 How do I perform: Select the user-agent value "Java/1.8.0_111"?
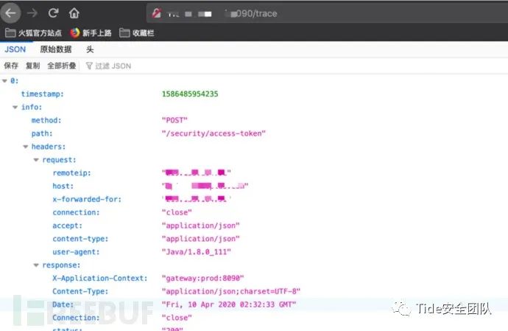tap(197, 252)
